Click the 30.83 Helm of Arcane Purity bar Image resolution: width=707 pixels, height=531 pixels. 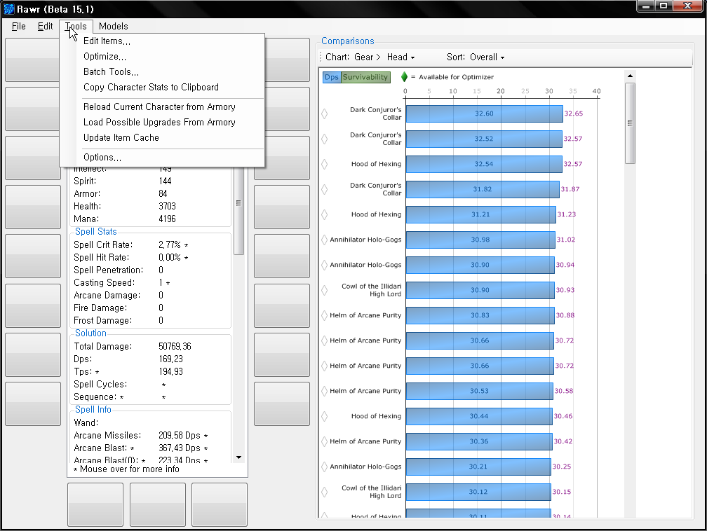(480, 315)
